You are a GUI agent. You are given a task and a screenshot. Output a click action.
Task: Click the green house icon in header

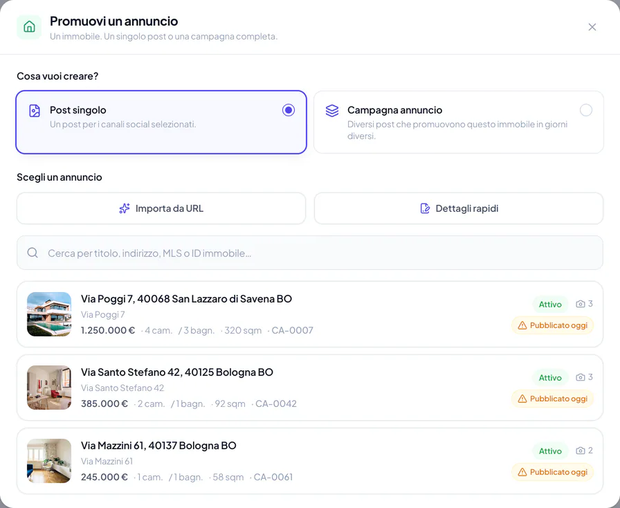(29, 27)
